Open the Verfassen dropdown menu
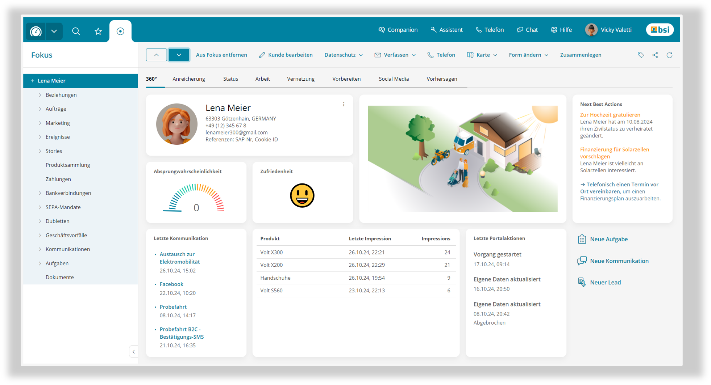This screenshot has width=711, height=385. click(395, 55)
